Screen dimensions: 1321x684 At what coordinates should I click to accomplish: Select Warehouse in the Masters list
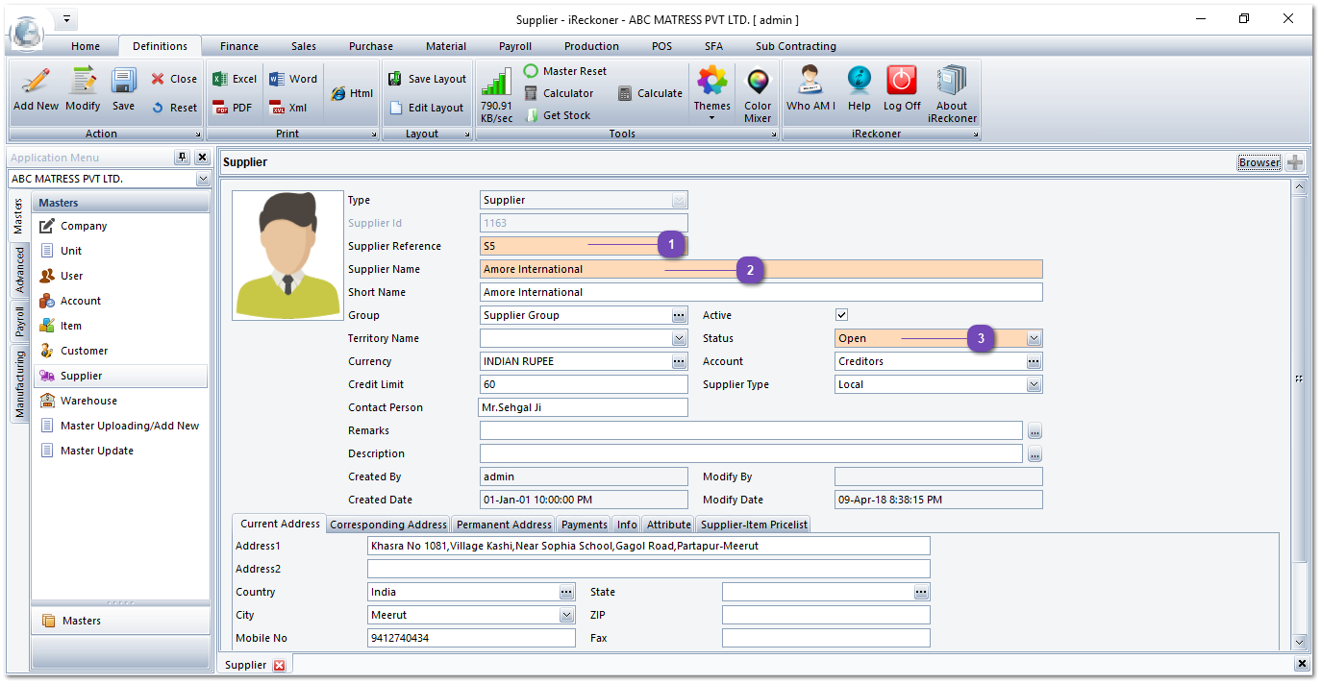click(88, 401)
